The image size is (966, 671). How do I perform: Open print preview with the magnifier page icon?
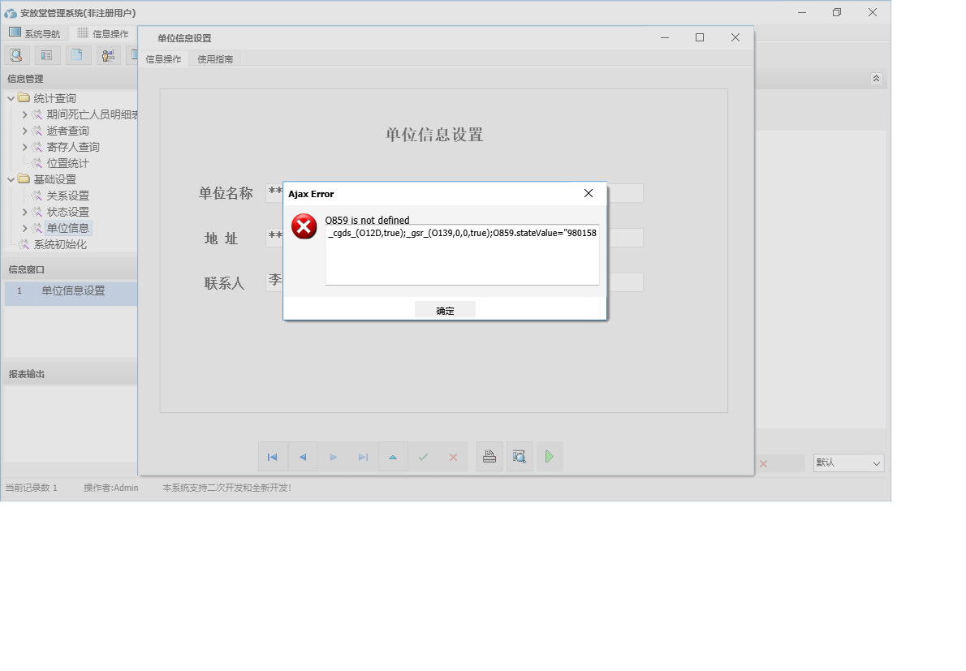pyautogui.click(x=520, y=457)
